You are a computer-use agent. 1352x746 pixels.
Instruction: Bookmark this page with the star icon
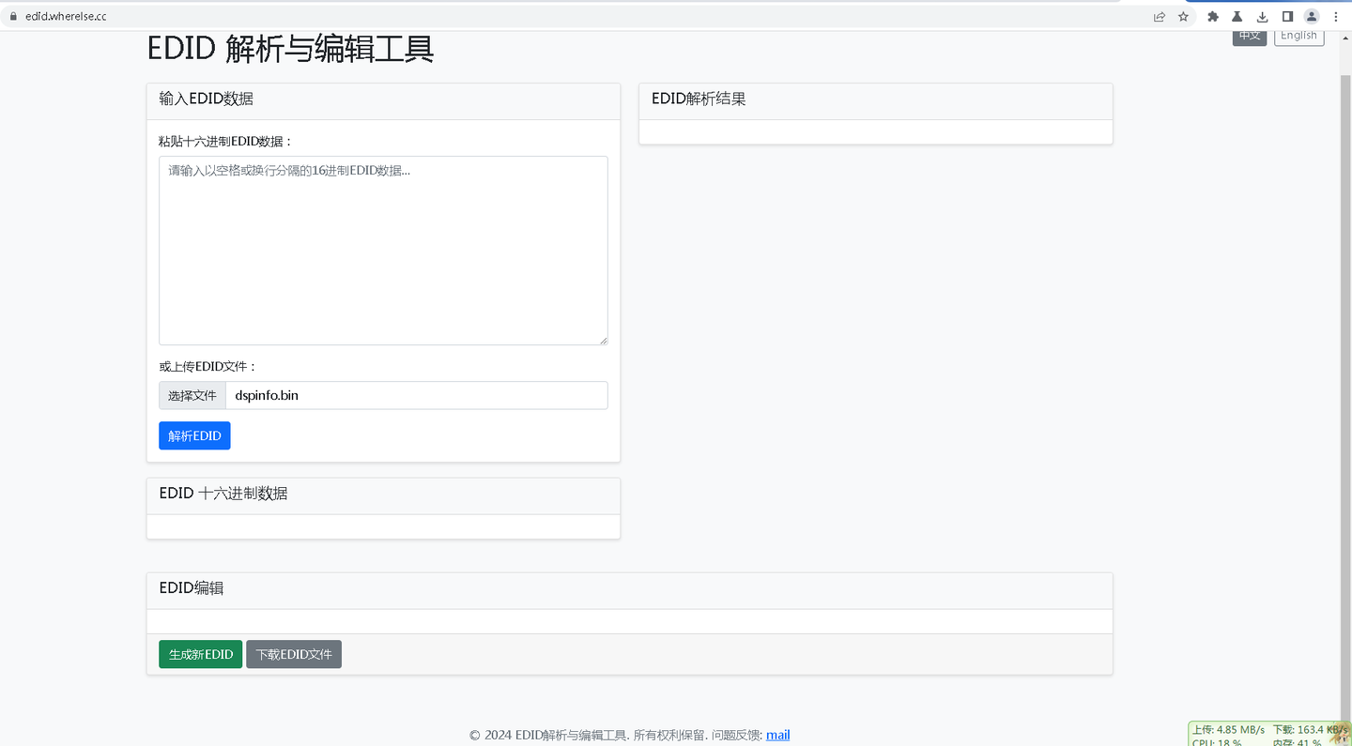(1183, 17)
